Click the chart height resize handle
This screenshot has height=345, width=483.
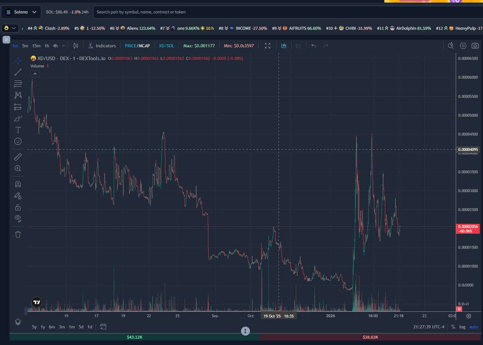[x=246, y=331]
